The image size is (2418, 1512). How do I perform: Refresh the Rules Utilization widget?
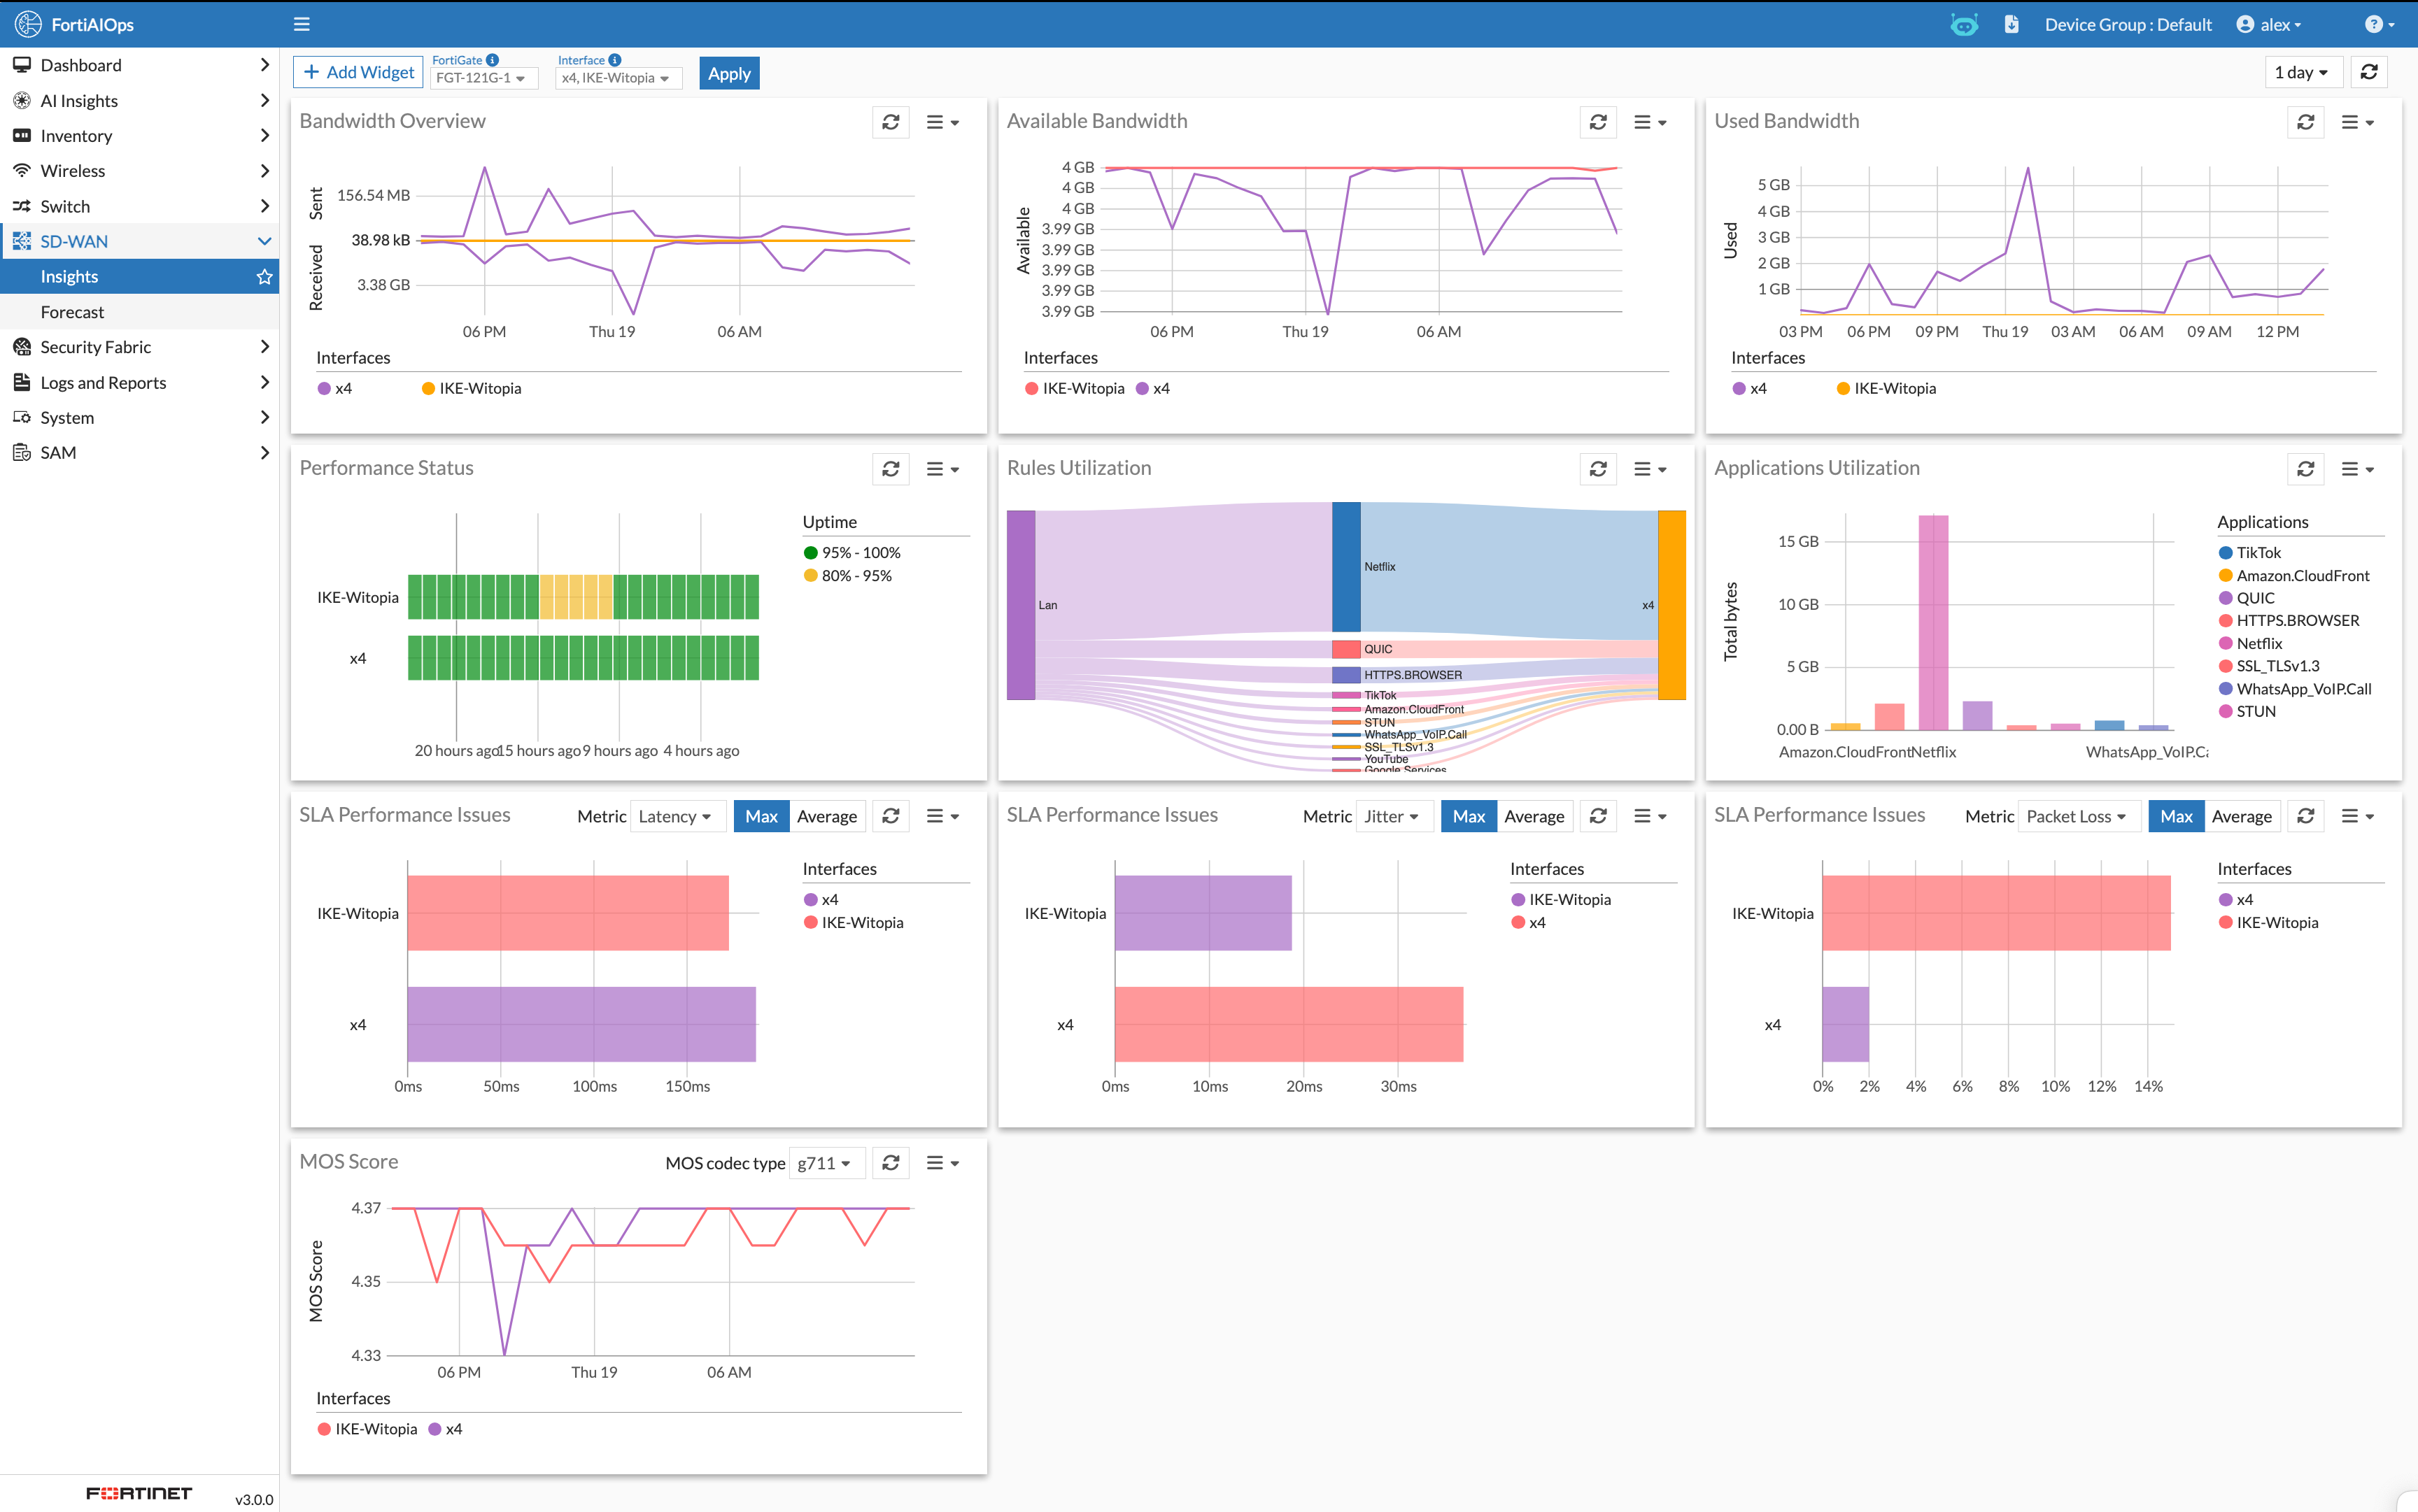tap(1598, 469)
